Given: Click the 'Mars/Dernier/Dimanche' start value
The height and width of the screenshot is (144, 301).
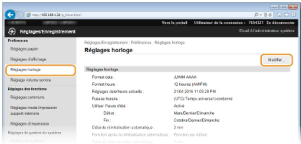Looking at the screenshot, I should pos(194,113).
